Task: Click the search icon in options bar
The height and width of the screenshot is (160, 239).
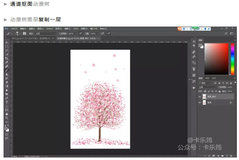Action: coord(226,33)
